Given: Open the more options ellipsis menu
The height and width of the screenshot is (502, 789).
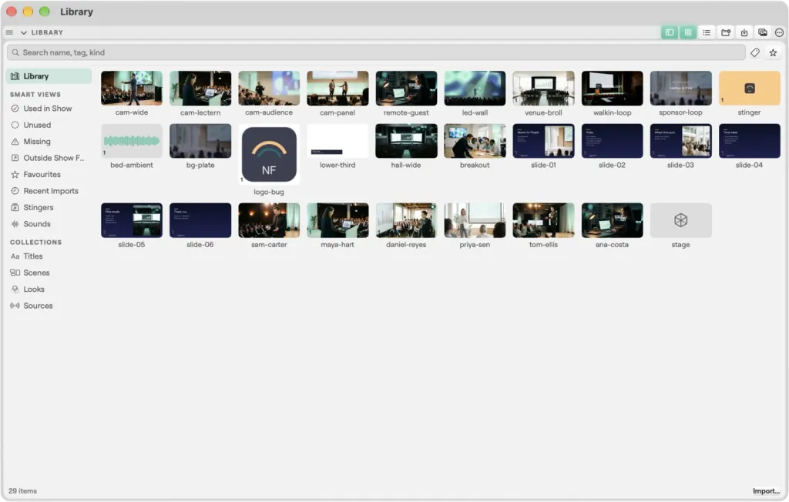Looking at the screenshot, I should (x=779, y=32).
